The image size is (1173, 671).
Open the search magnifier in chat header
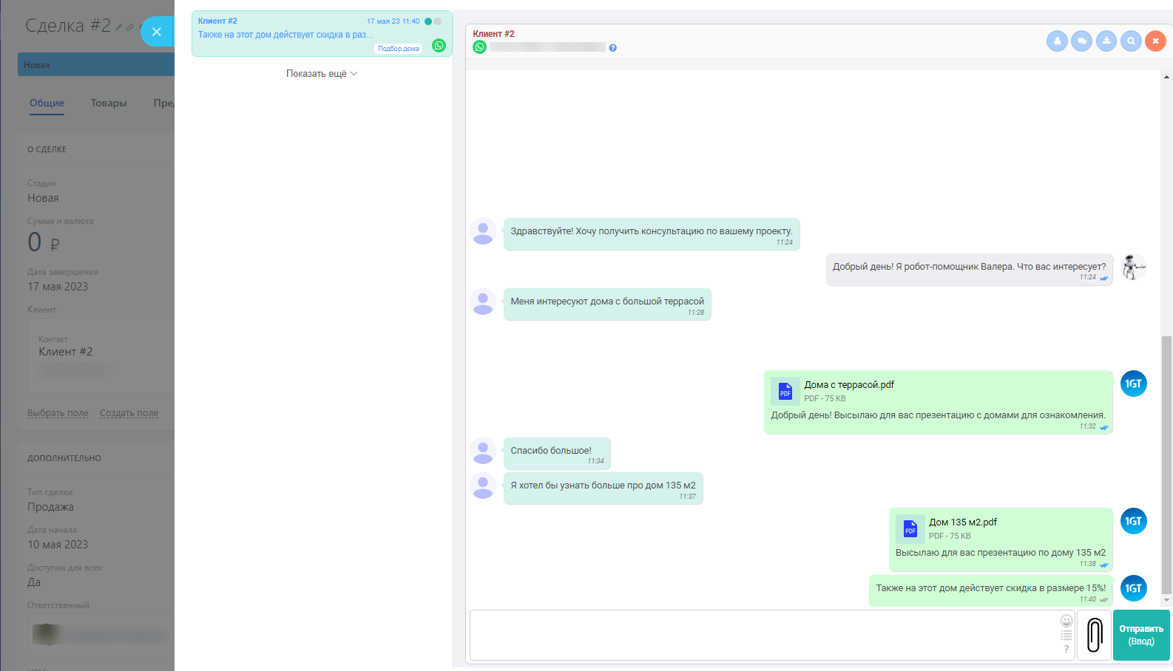pos(1131,41)
